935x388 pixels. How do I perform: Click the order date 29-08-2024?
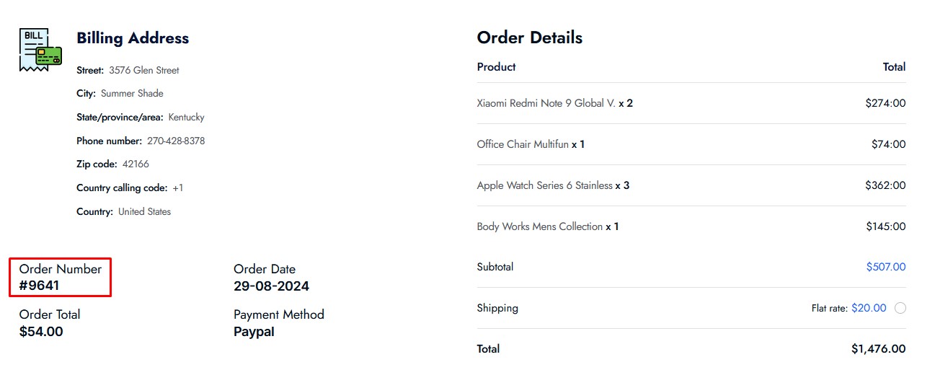coord(271,286)
